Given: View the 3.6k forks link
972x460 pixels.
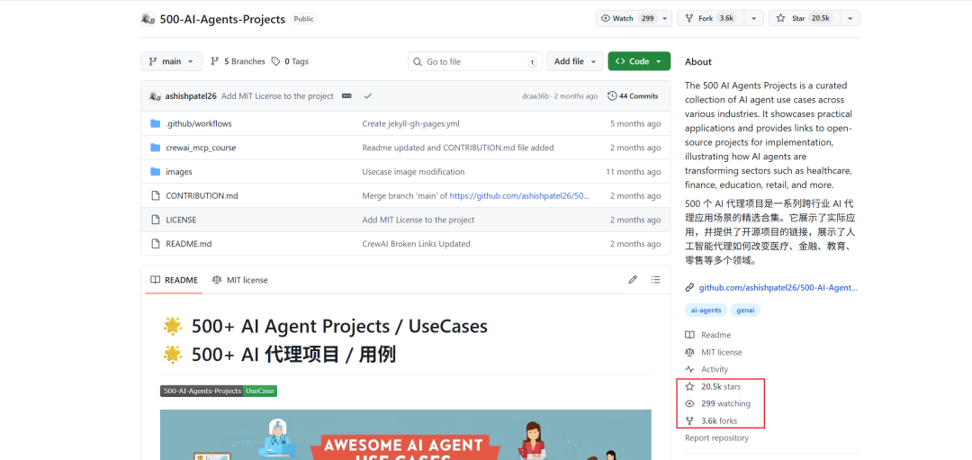Looking at the screenshot, I should [711, 421].
